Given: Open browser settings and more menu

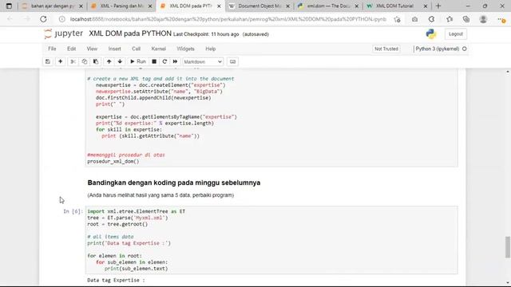Looking at the screenshot, I should (x=501, y=19).
